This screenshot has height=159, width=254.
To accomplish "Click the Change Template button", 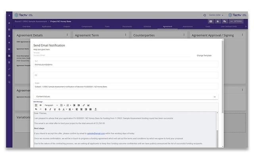I will (204, 56).
